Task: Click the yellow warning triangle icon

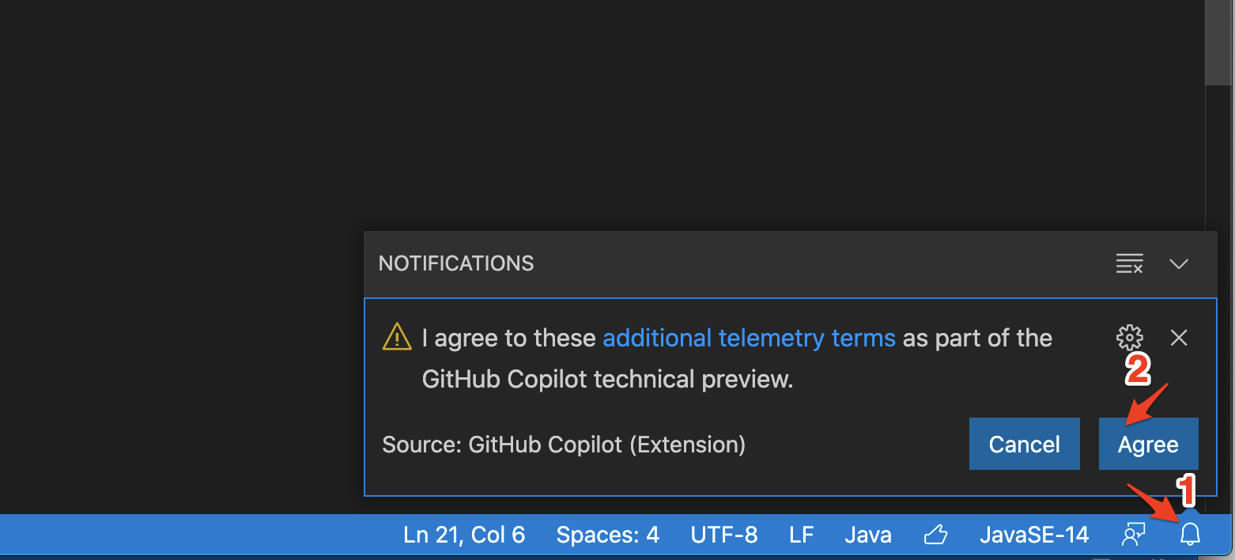Action: pos(396,337)
